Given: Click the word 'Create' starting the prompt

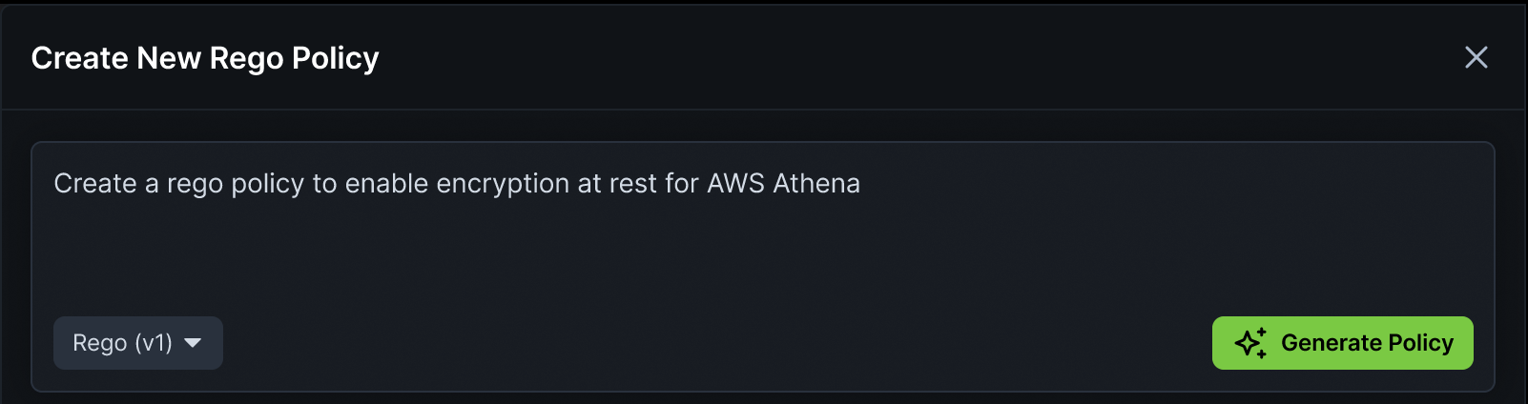Looking at the screenshot, I should [95, 183].
